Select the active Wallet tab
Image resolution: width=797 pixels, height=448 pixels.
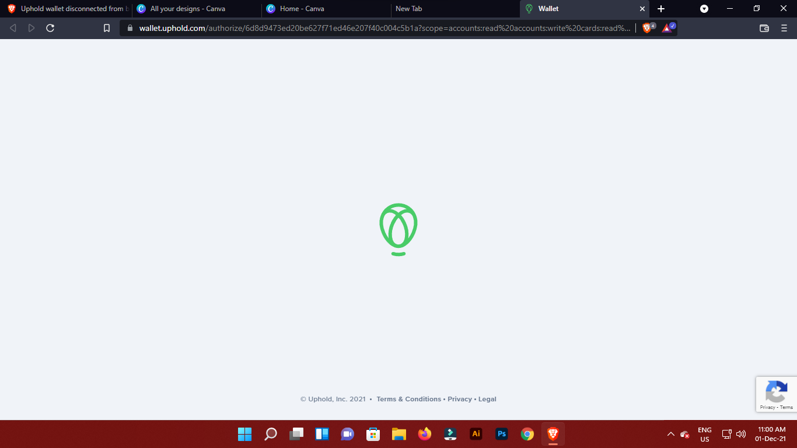pos(584,9)
